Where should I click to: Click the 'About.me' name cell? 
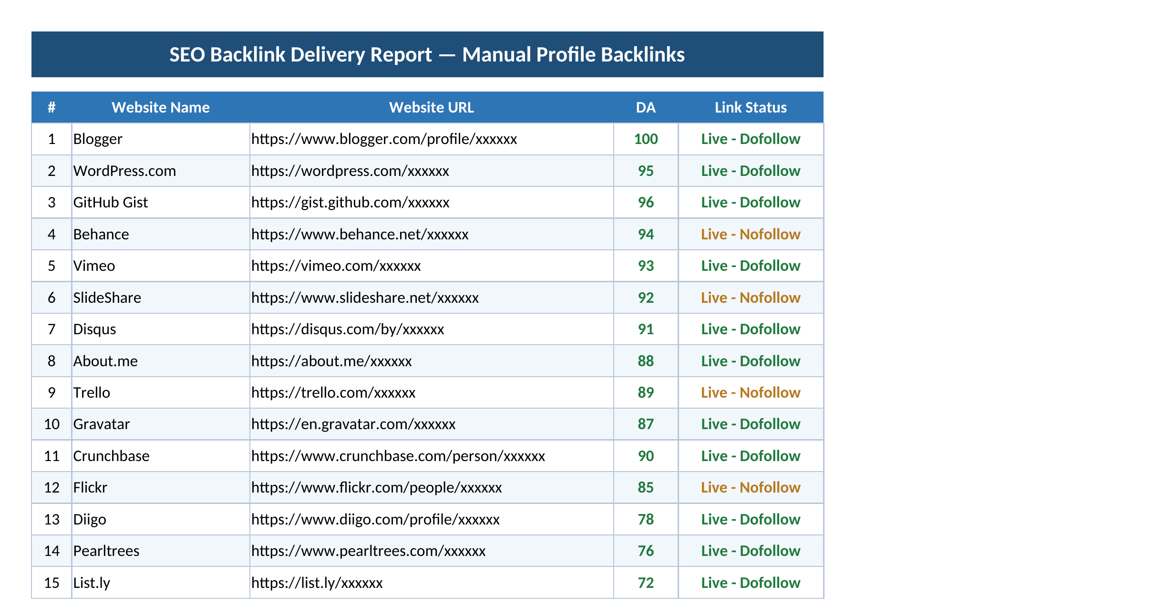click(161, 361)
